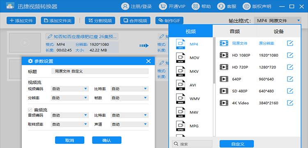
Task: Click the 标题 input field
Action: point(100,71)
